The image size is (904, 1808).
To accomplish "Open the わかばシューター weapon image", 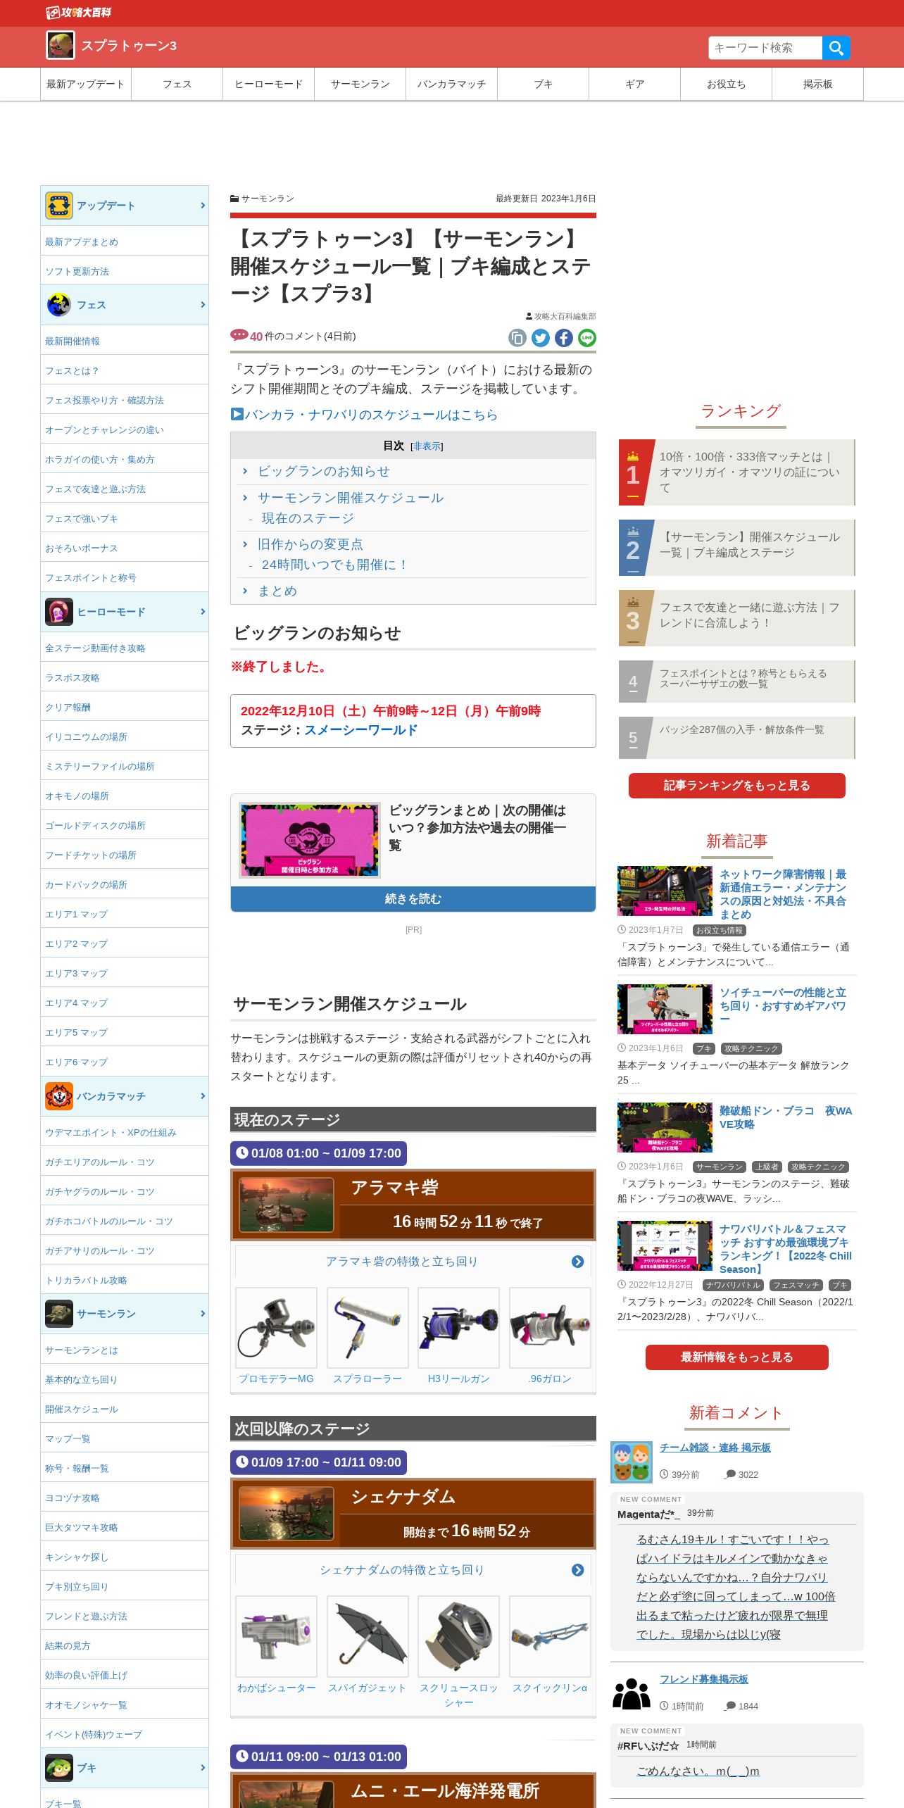I will coord(276,1636).
